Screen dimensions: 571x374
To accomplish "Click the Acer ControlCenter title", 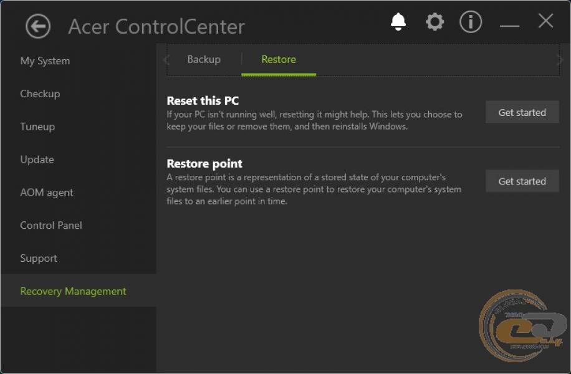I will 156,27.
